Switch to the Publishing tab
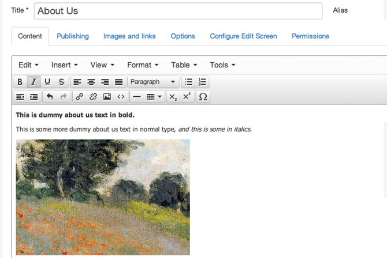The width and height of the screenshot is (387, 258). 73,36
